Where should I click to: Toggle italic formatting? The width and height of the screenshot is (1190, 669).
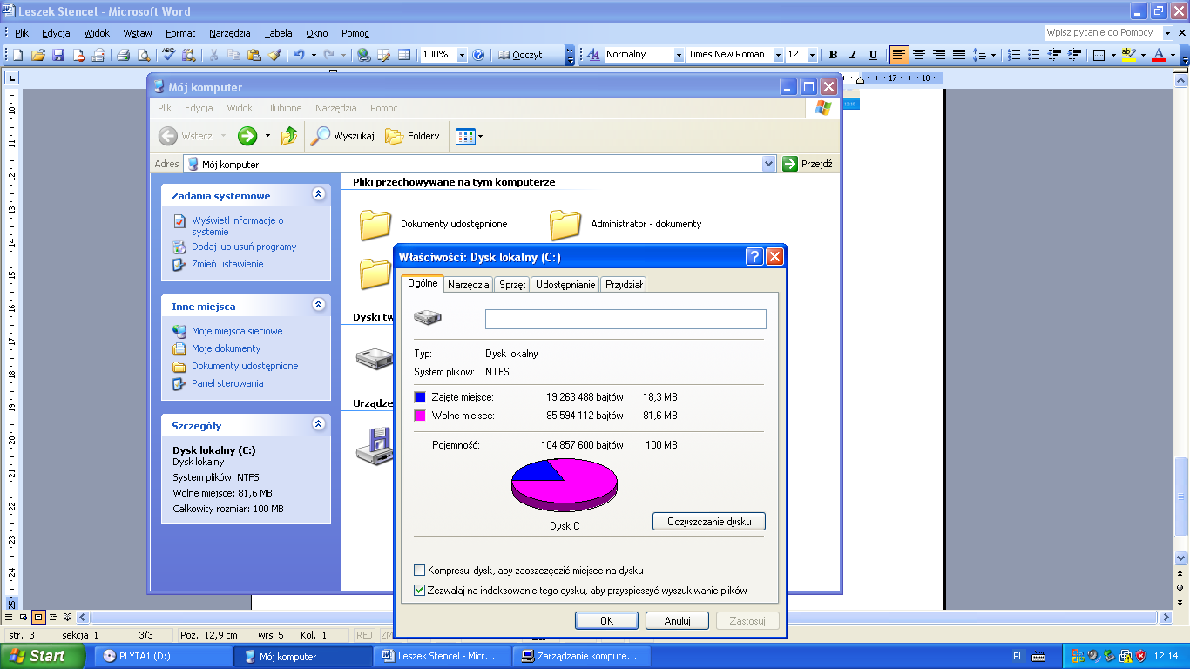[853, 55]
